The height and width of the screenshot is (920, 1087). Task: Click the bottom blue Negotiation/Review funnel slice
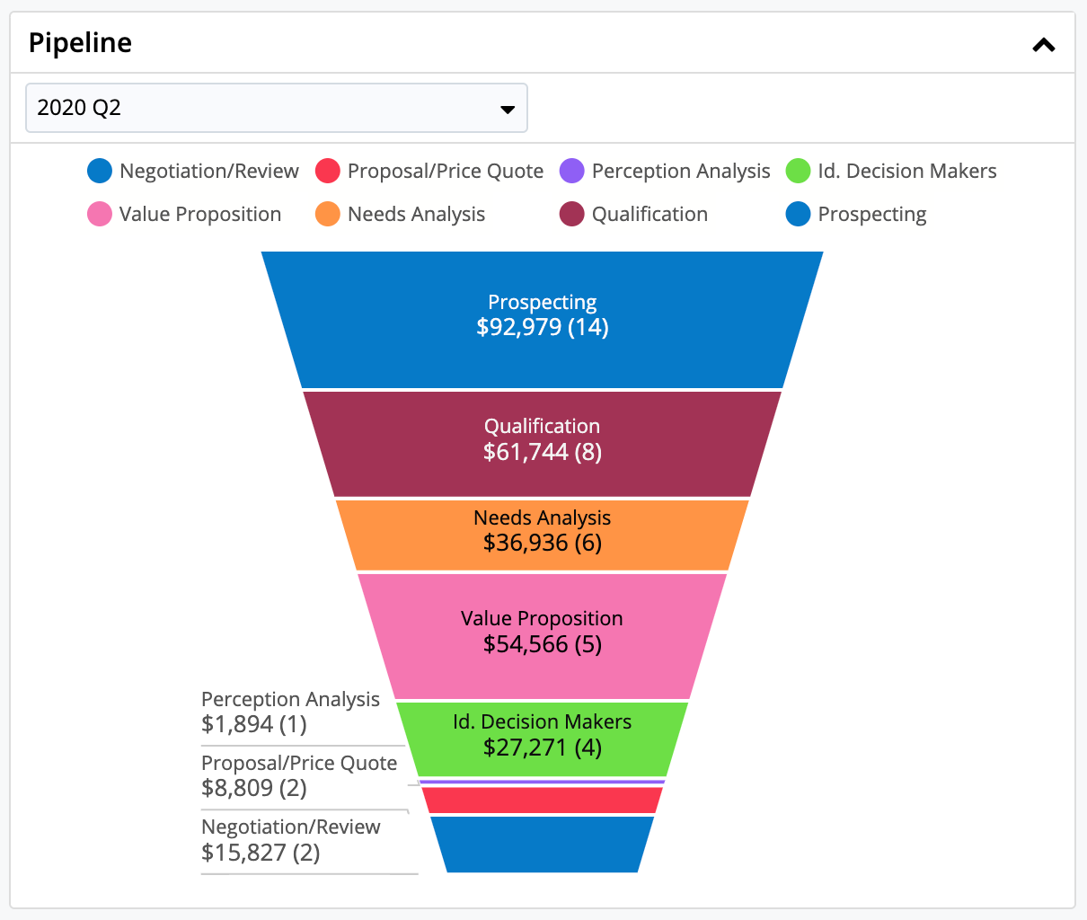(542, 845)
